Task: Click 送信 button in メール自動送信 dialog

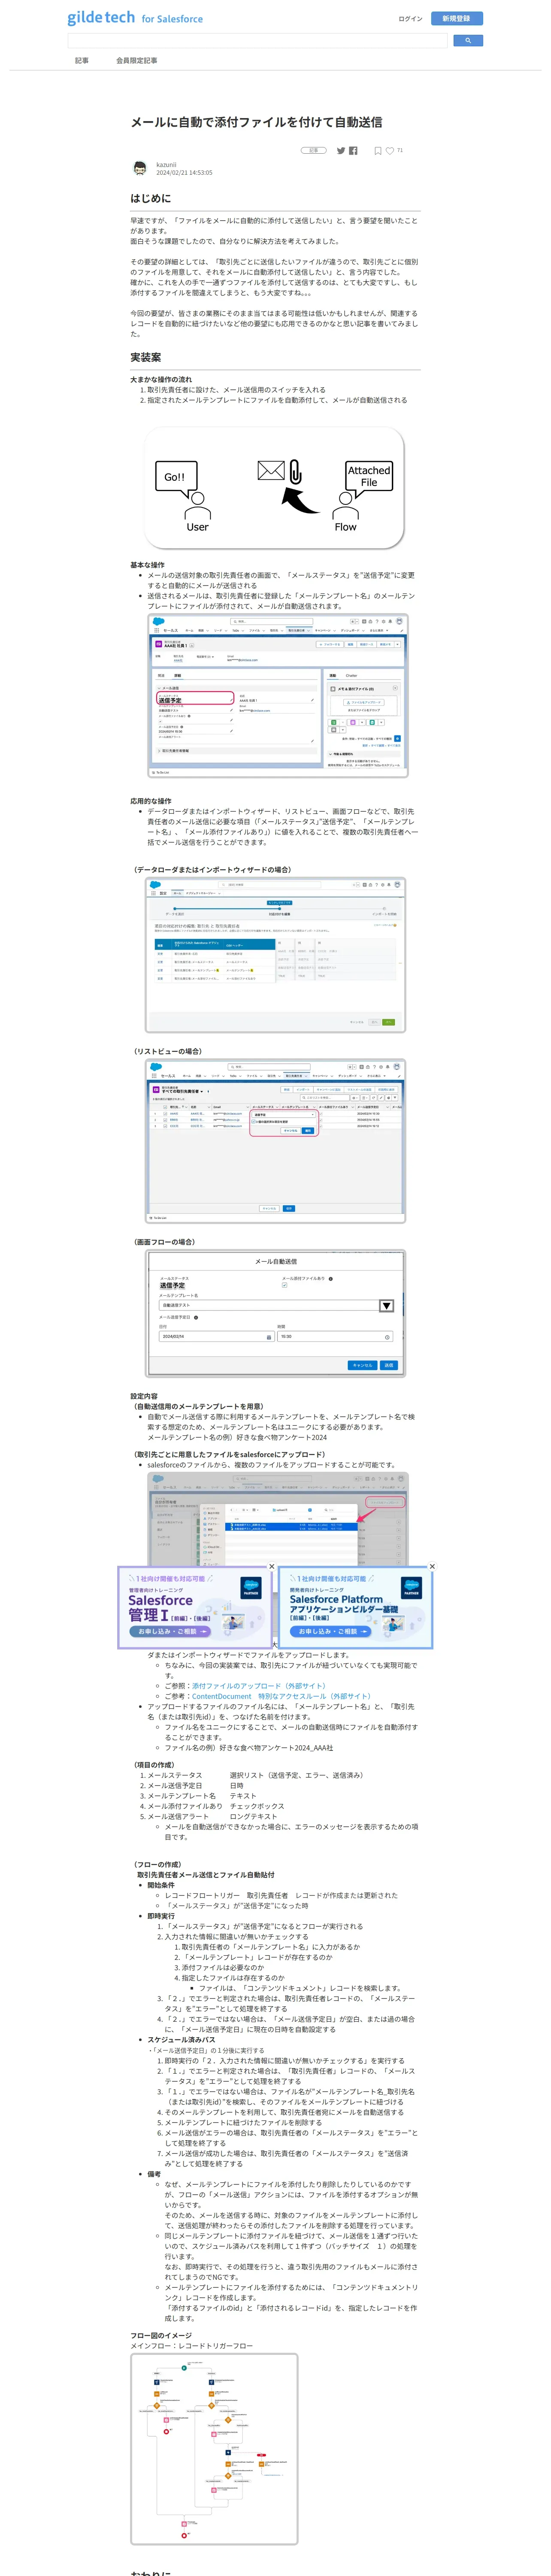Action: (x=389, y=1365)
